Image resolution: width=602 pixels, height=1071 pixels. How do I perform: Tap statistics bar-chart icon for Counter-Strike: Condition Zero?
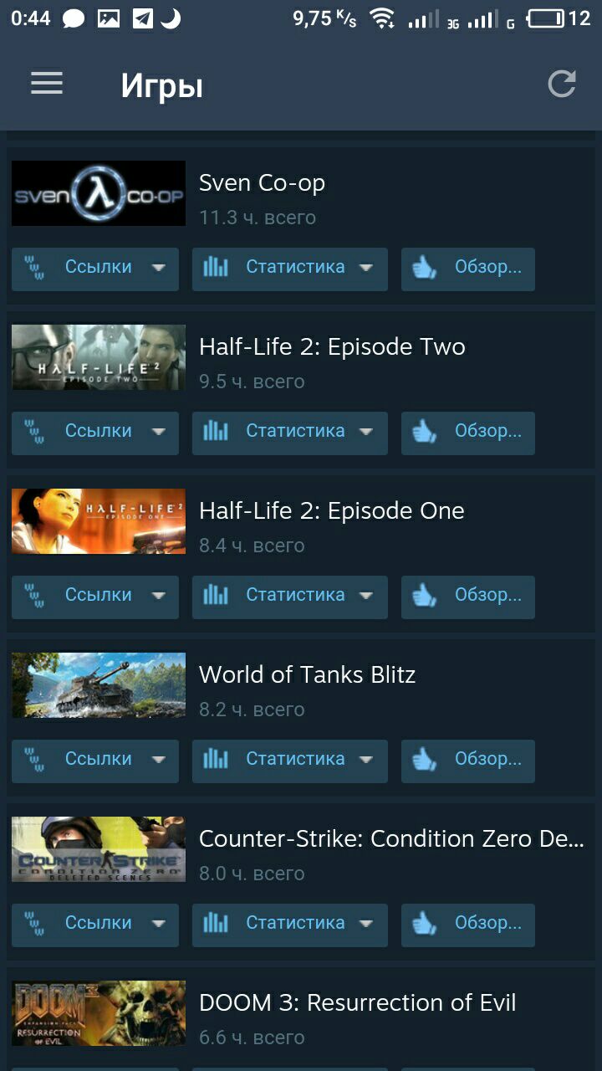[x=215, y=923]
